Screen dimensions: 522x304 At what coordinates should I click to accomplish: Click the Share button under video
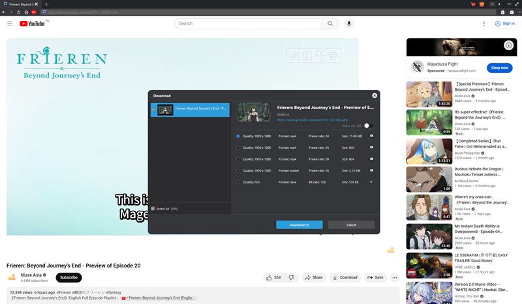[x=314, y=277]
